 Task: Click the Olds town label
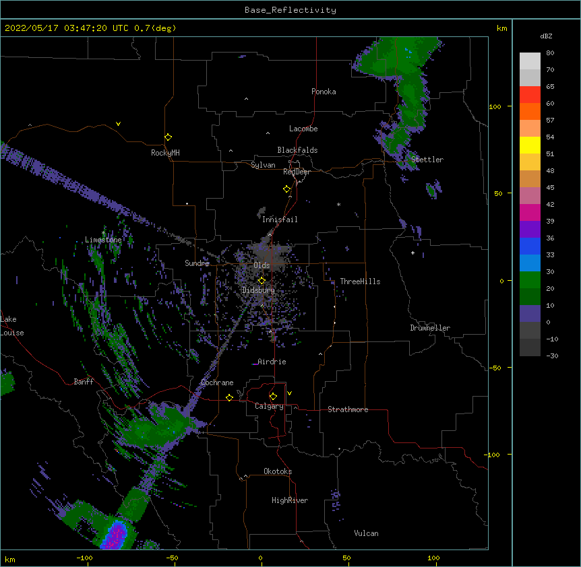coord(262,265)
